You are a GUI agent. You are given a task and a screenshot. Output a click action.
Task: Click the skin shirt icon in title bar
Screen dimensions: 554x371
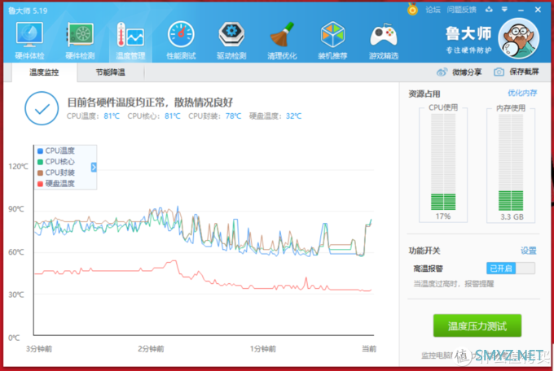click(x=489, y=10)
